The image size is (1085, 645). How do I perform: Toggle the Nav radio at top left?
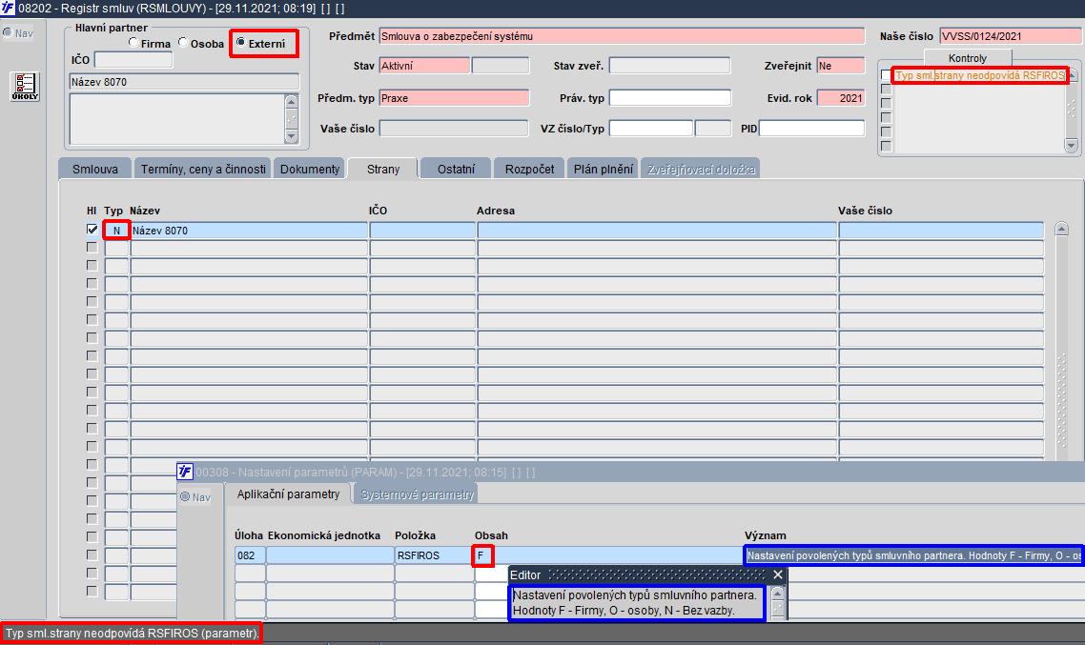[x=8, y=32]
